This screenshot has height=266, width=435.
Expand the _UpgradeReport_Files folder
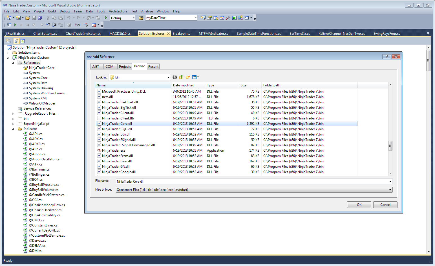[x=13, y=114]
